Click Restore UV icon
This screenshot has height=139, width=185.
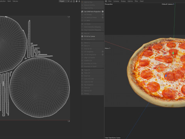coord(82,91)
